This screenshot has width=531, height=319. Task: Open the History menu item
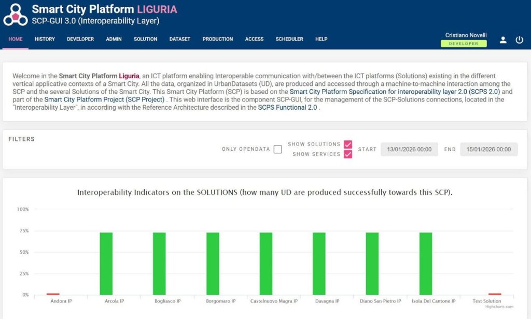45,39
